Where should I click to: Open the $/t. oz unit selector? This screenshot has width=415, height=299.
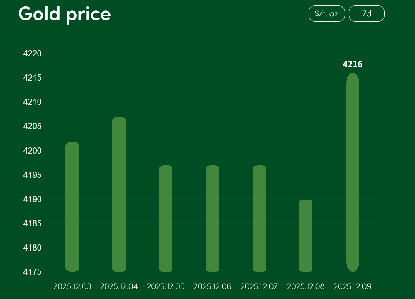(327, 14)
